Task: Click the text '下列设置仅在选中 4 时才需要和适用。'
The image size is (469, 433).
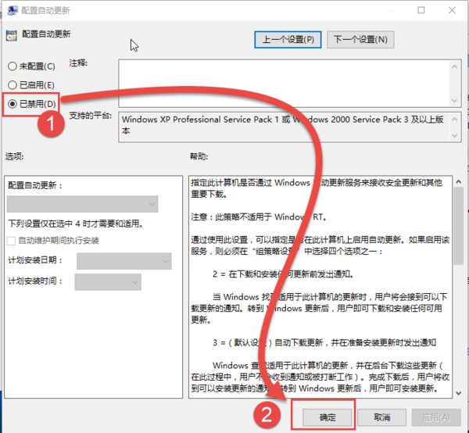Action: point(75,224)
